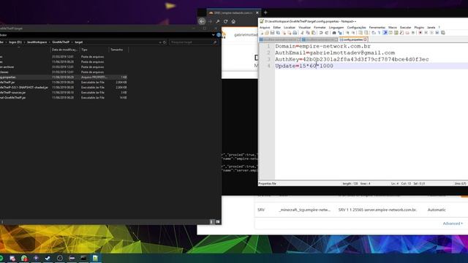This screenshot has width=468, height=263.
Task: Open the Configurações menu in Notepad++
Action: 356,28
